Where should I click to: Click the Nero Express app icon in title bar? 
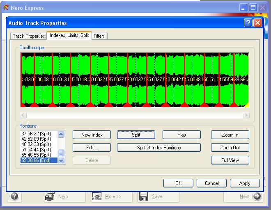tap(6, 8)
